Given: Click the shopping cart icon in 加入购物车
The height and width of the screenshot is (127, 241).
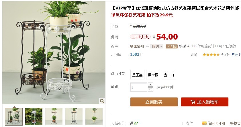Looking at the screenshot, I should click(x=193, y=102).
